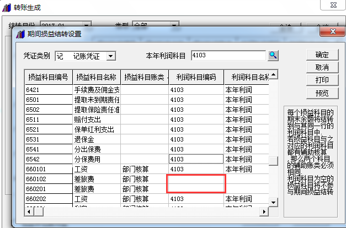346x228 pixels.
Task: Click the empty 利润科目编码 cell for 660102
Action: 196,179
